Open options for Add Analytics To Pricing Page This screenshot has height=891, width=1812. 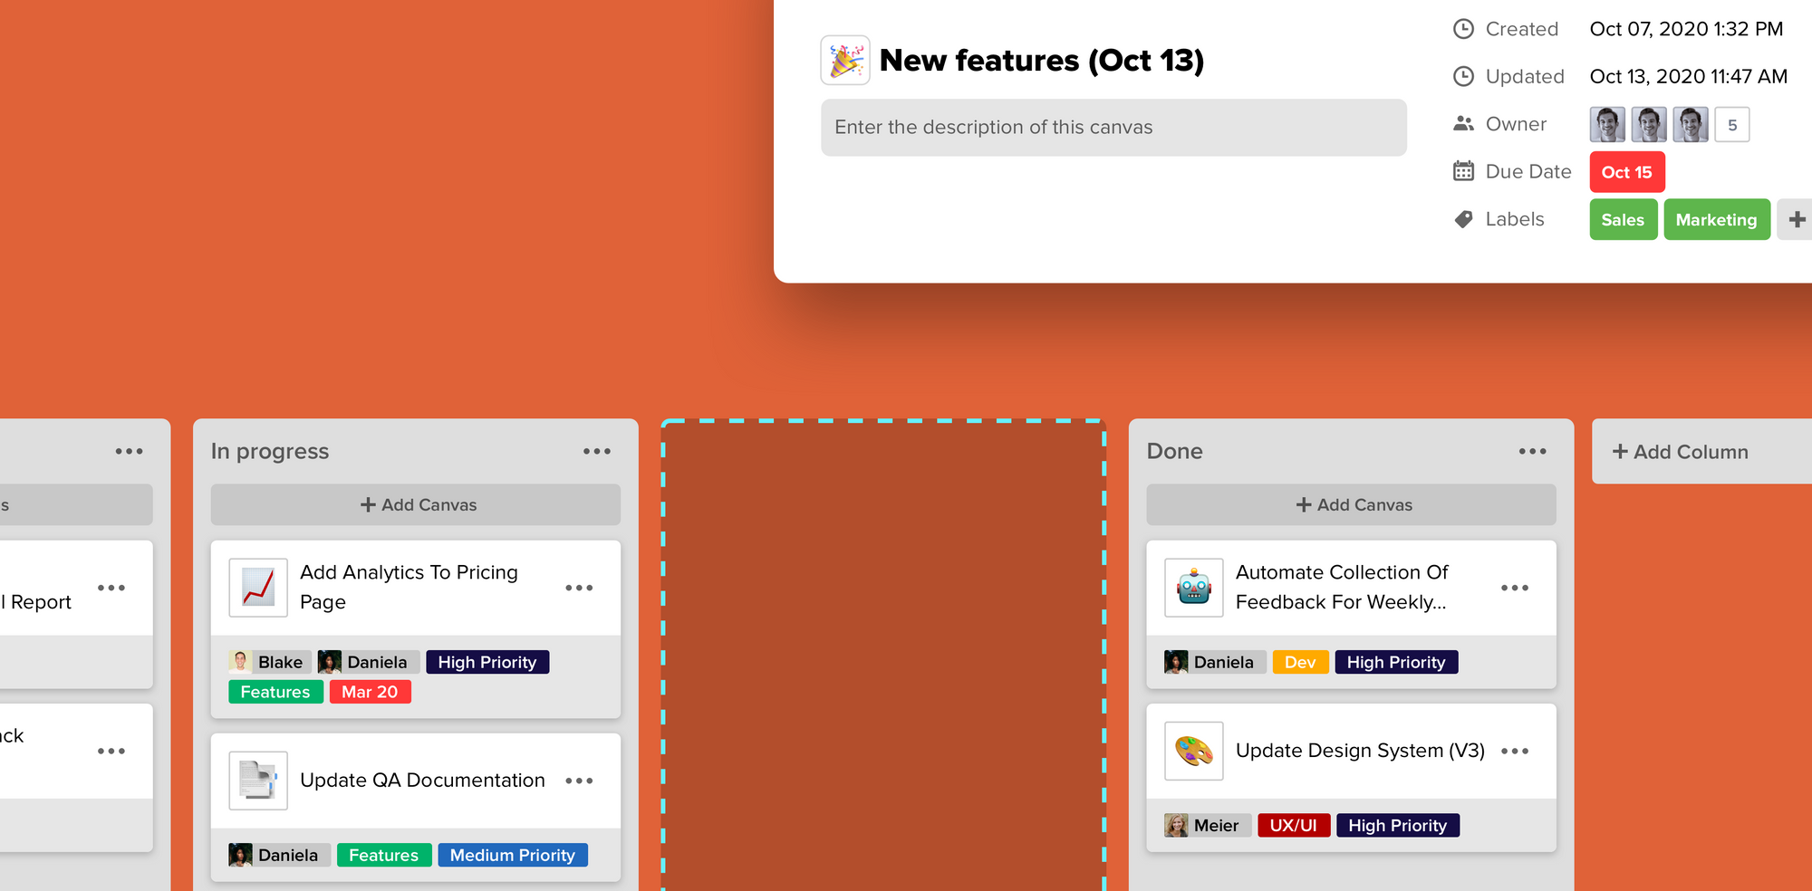pos(579,588)
